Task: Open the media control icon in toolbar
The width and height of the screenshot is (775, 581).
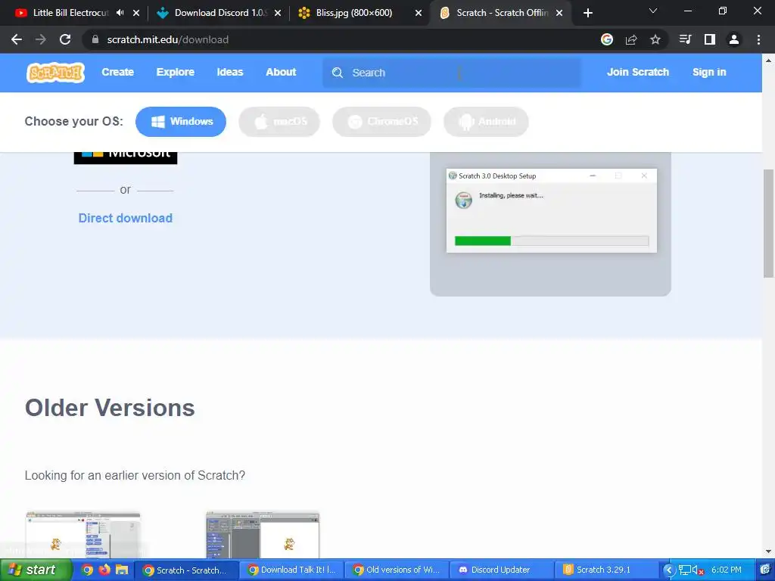Action: click(x=685, y=39)
